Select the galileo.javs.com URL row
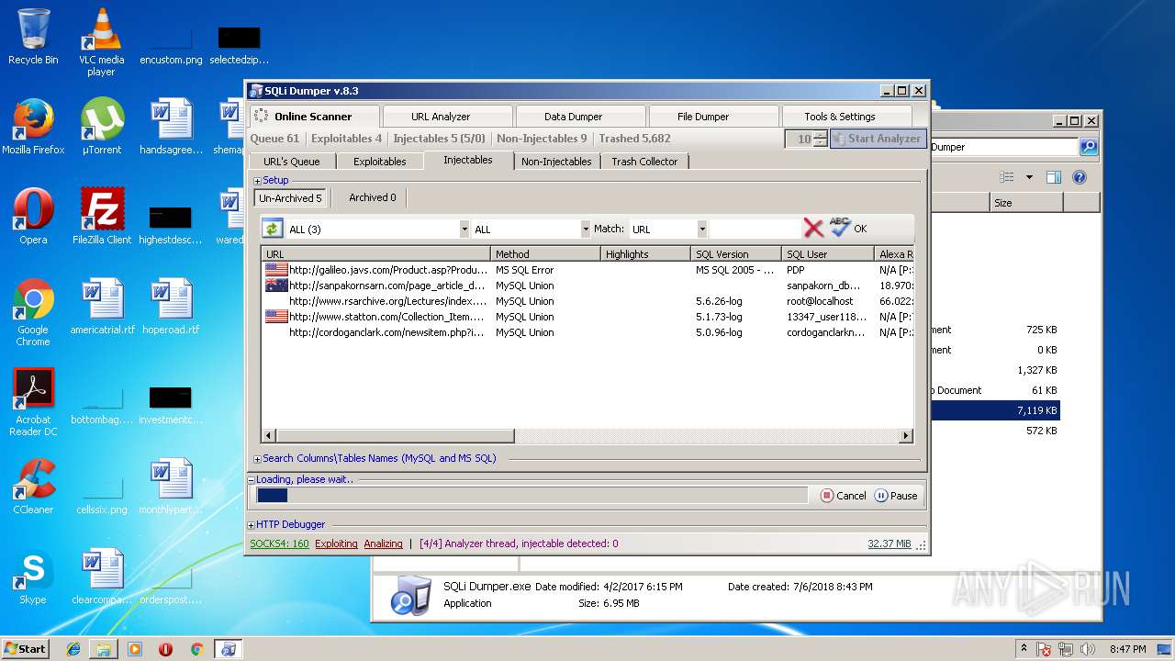The image size is (1175, 661). point(587,270)
